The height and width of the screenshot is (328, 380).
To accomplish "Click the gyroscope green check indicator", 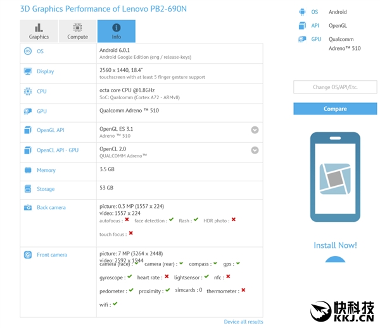I will click(130, 277).
